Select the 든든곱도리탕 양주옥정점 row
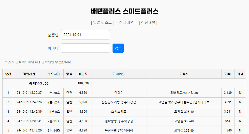 [x=119, y=102]
